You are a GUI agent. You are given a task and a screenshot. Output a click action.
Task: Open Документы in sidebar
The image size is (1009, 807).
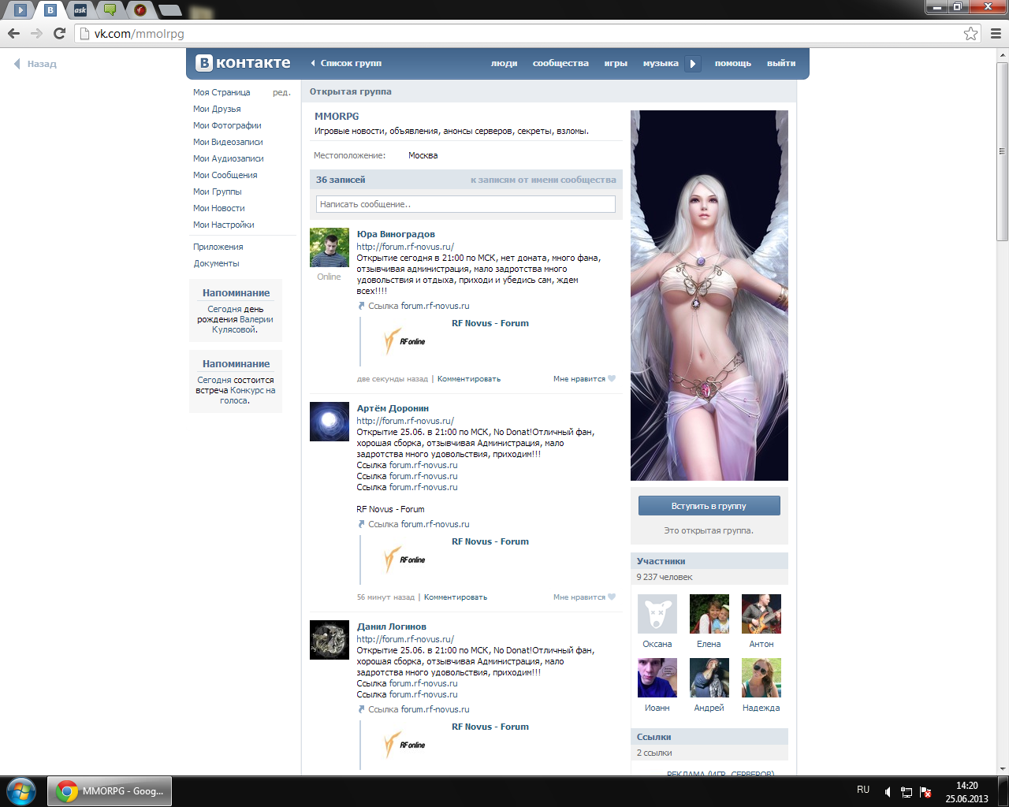pos(217,263)
